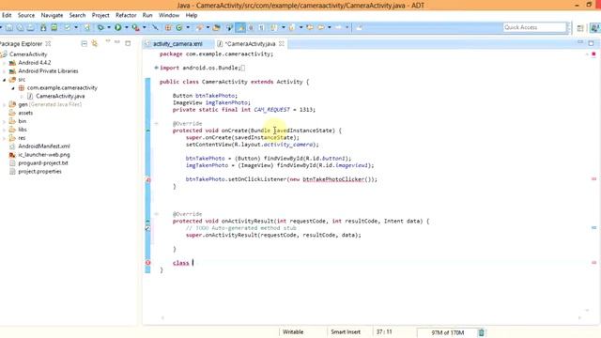This screenshot has width=601, height=338.
Task: Open the New Java Class dropdown arrow
Action: click(x=188, y=27)
